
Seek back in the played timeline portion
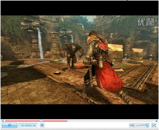pos(22,121)
